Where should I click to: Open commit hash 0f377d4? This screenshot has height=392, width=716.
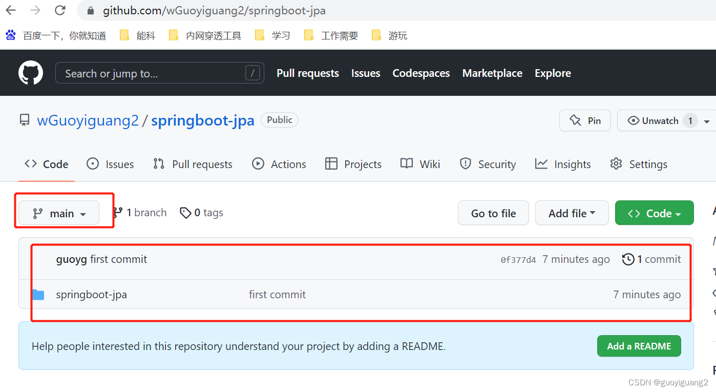(x=518, y=260)
